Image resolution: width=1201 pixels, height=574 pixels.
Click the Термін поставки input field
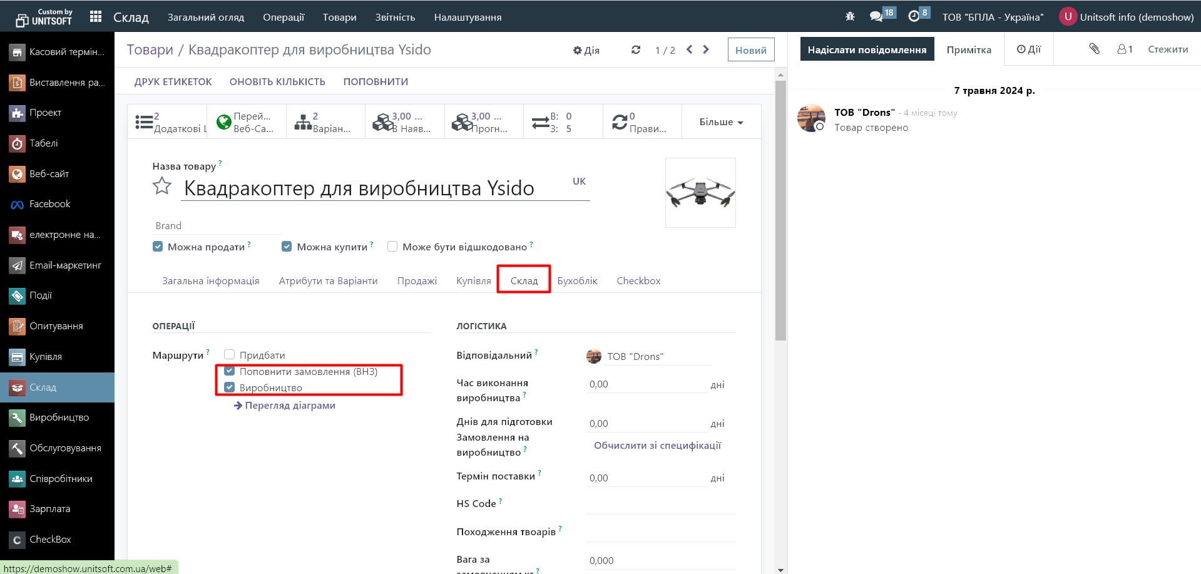[x=646, y=478]
